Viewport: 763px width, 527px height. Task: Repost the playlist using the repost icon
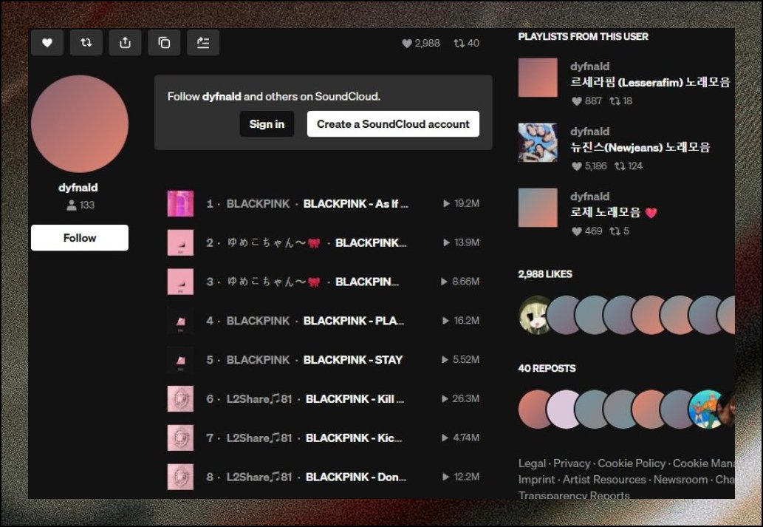coord(86,43)
